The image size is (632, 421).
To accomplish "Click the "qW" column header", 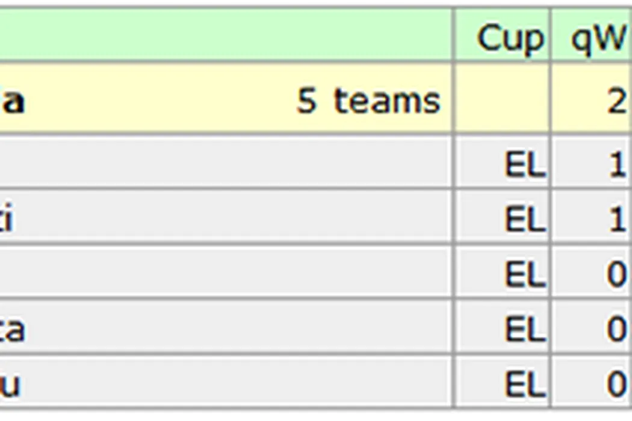I will coord(597,39).
